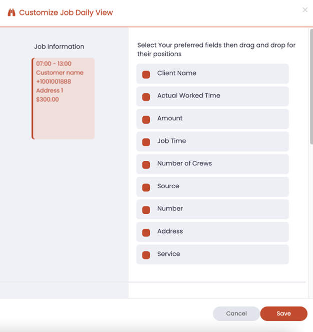Click the Address 1 line in preview card
Screen dimensions: 313x332
[50, 91]
